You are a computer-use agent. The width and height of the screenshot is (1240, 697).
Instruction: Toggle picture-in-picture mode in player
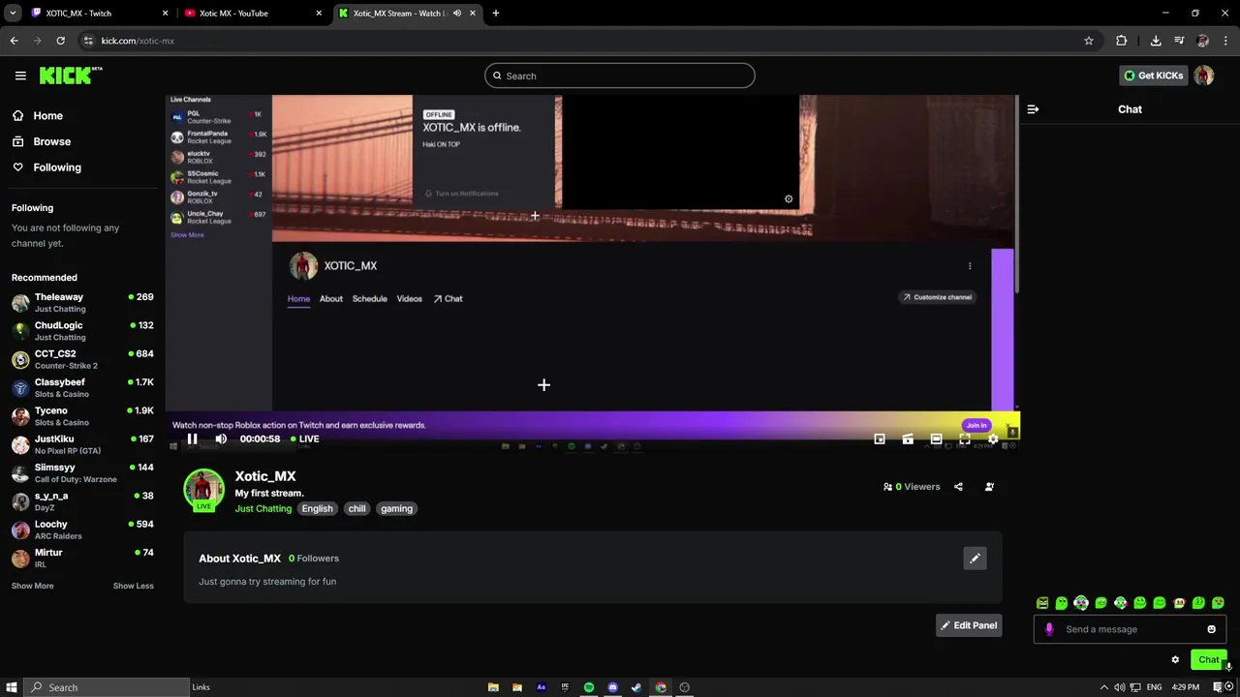pyautogui.click(x=880, y=439)
